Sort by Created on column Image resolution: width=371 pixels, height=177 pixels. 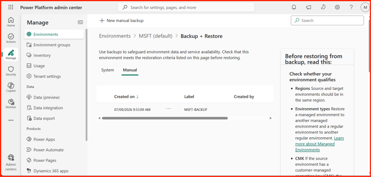[126, 97]
